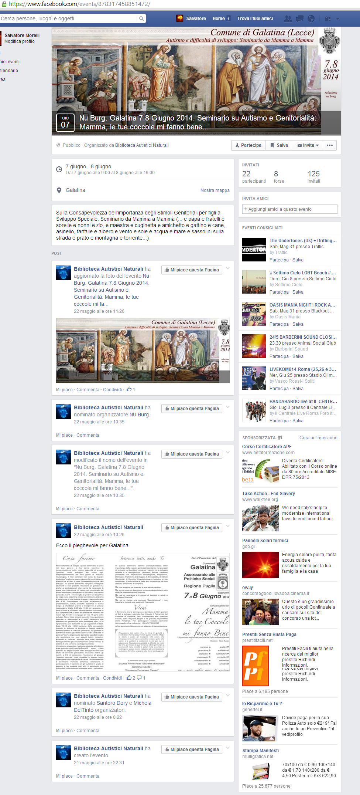The width and height of the screenshot is (360, 795).
Task: Expand chevron on "creato l'evento" post
Action: pos(228,748)
